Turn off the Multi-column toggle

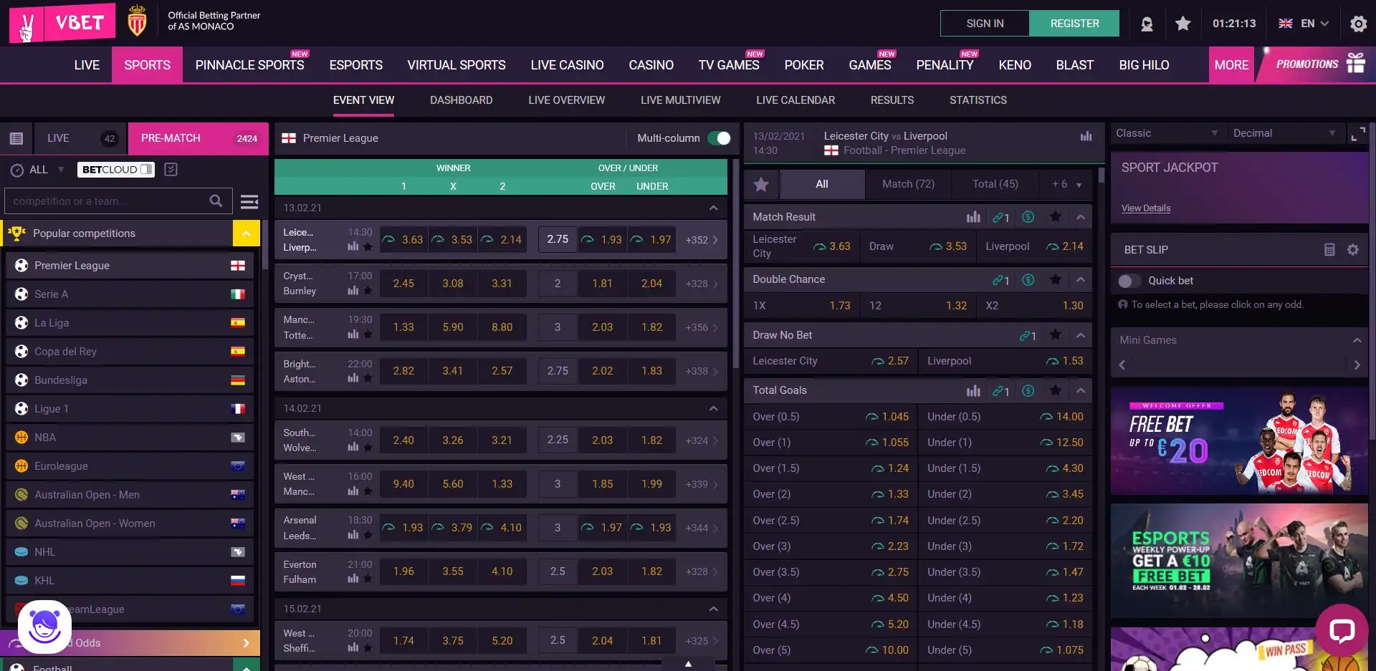(719, 138)
